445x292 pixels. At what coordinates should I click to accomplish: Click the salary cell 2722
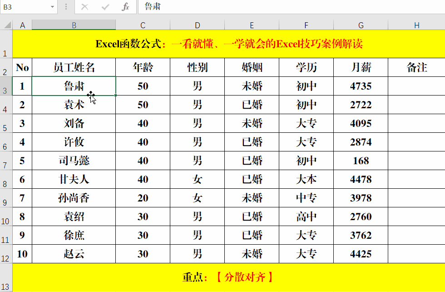click(361, 105)
